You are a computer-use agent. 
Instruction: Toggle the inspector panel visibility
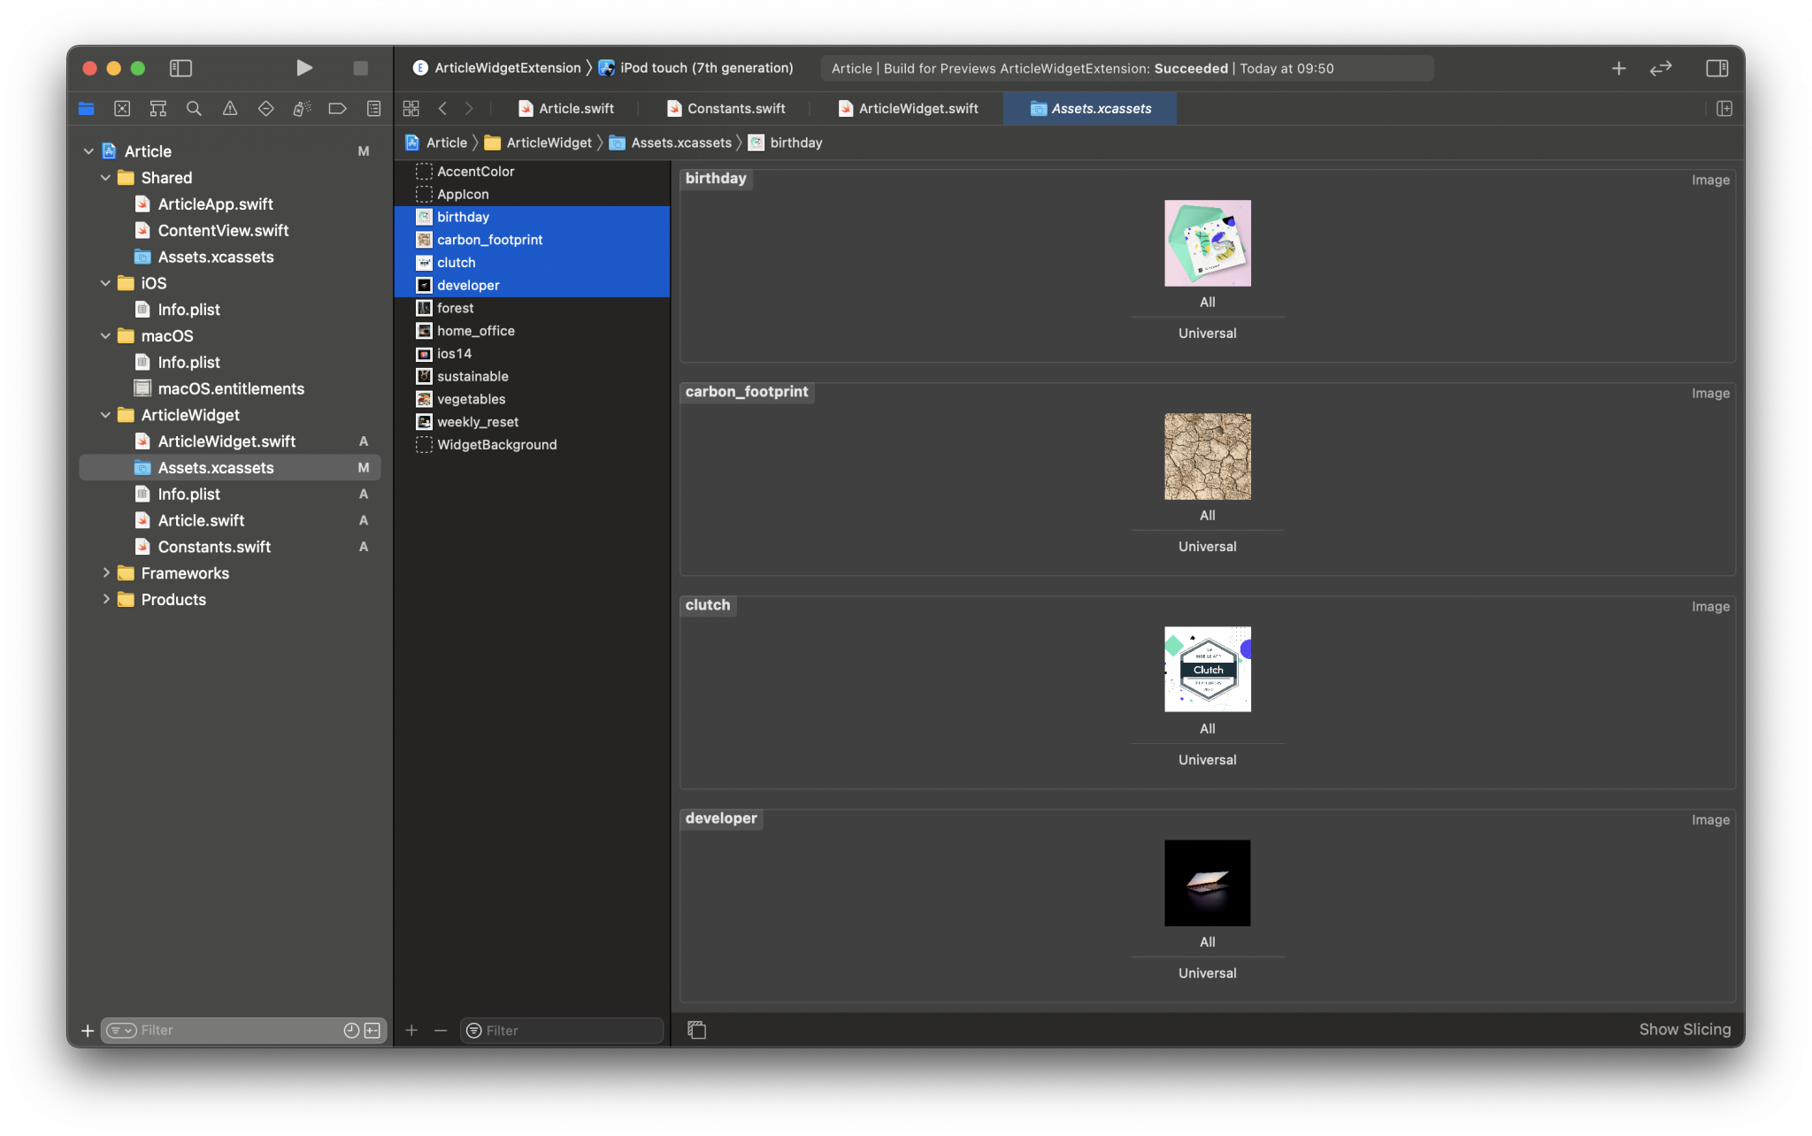(x=1716, y=68)
